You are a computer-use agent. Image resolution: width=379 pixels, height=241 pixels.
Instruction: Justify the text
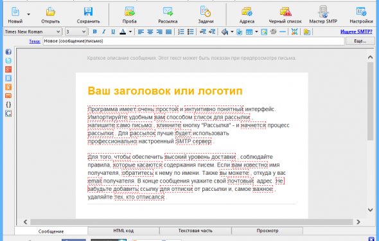point(169,31)
